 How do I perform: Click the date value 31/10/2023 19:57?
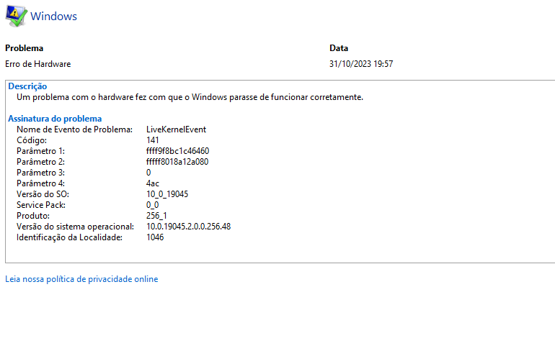(361, 64)
